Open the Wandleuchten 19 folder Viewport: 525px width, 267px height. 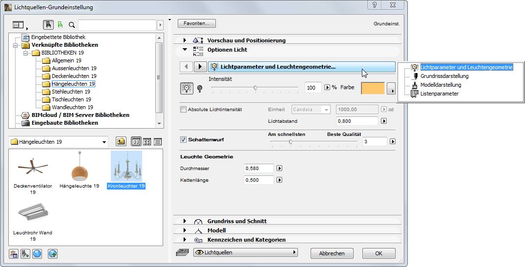(72, 107)
